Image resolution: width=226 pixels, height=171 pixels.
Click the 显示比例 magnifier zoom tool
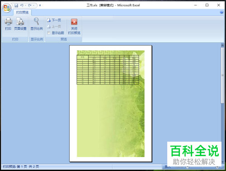37,24
